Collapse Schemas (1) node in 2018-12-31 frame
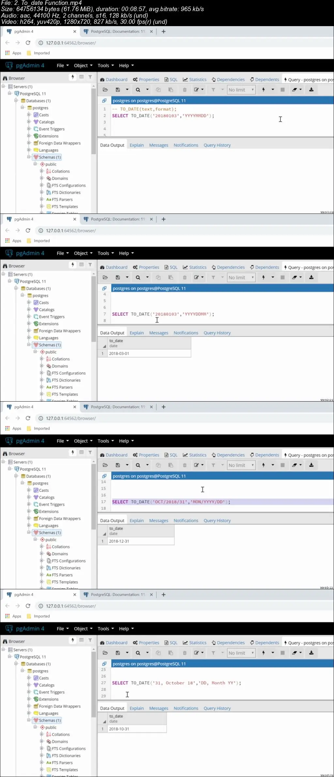 click(29, 532)
